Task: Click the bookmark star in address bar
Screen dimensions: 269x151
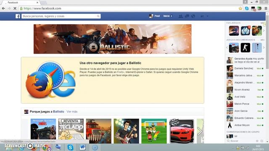Action: [240, 8]
